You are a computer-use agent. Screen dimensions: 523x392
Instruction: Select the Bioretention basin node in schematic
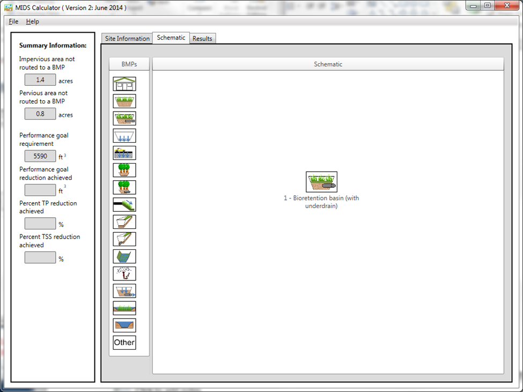tap(321, 182)
